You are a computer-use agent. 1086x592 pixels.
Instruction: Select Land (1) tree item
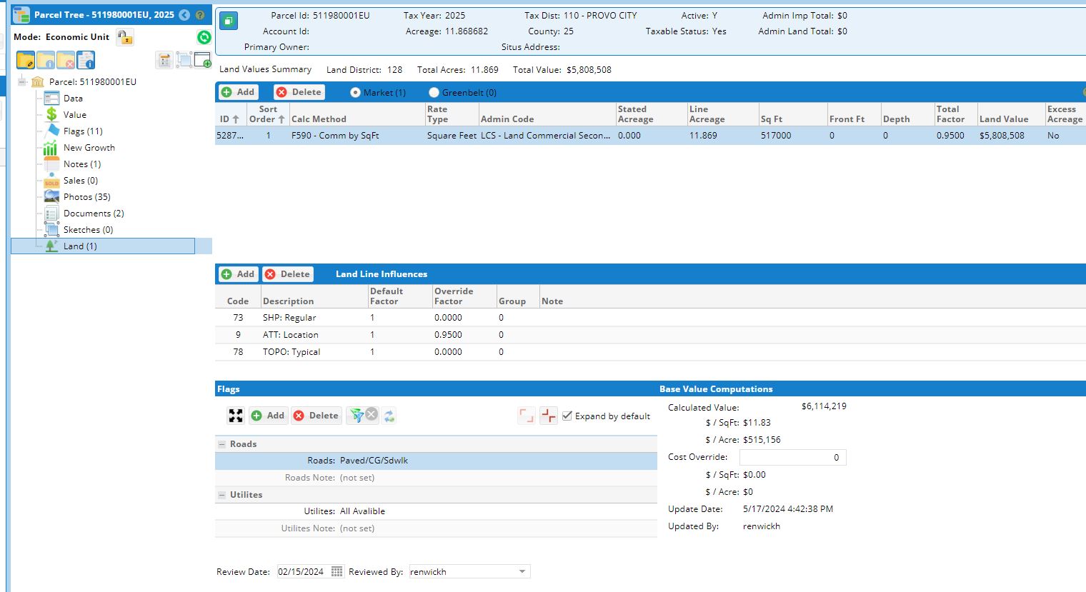pos(103,246)
